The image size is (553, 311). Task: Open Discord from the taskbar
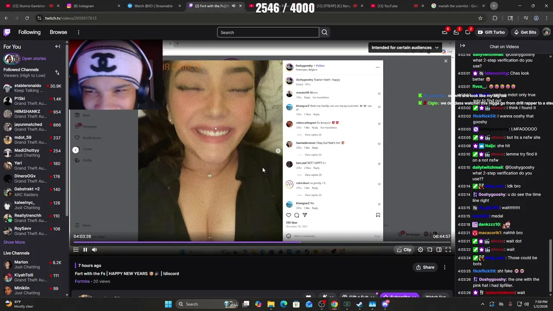pos(385,304)
